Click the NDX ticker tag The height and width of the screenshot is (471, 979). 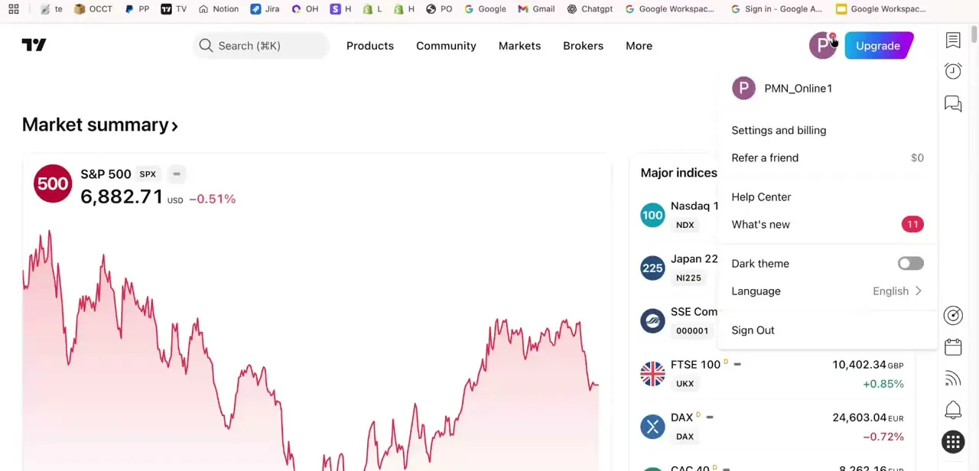[x=685, y=225]
